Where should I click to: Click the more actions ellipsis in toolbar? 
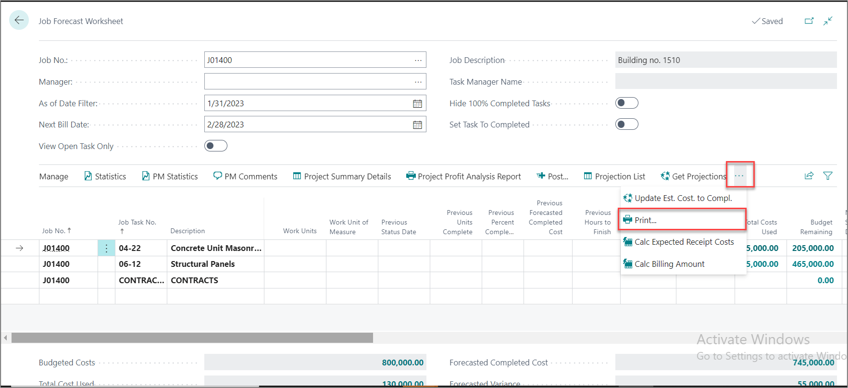(x=739, y=176)
